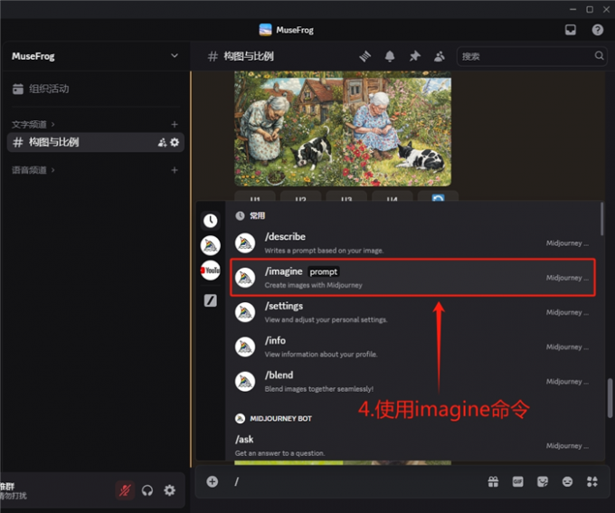The image size is (615, 513).
Task: Open the help question mark icon
Action: pos(597,30)
